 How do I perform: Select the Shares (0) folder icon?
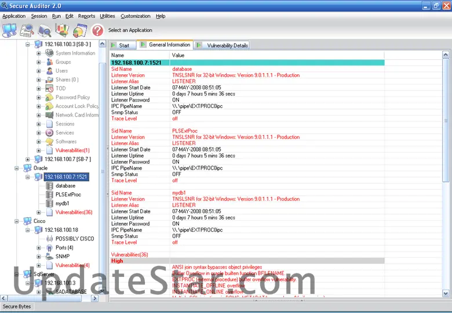click(x=50, y=80)
